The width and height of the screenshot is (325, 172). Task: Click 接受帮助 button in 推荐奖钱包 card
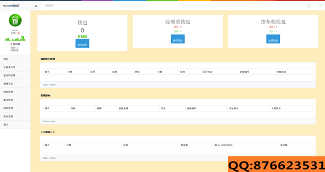(x=273, y=39)
